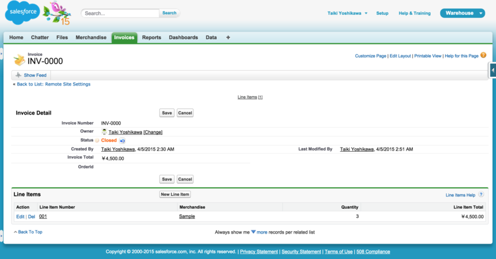The height and width of the screenshot is (259, 496).
Task: Click the Invoice Number value INV-0000
Action: click(111, 123)
